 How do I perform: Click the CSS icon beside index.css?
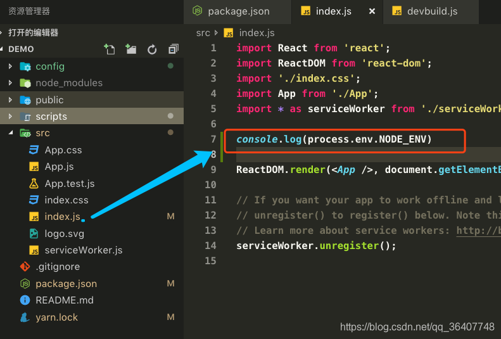(x=34, y=200)
